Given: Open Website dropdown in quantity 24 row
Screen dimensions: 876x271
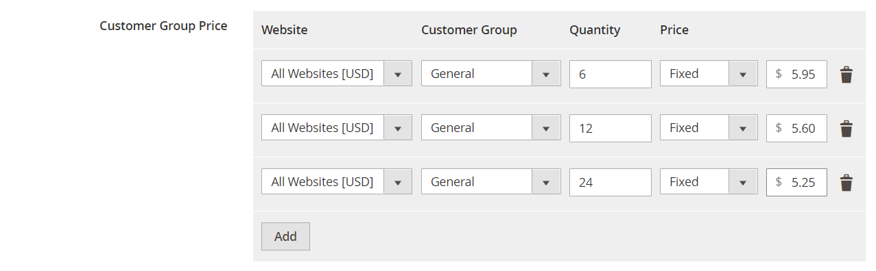Looking at the screenshot, I should [337, 181].
